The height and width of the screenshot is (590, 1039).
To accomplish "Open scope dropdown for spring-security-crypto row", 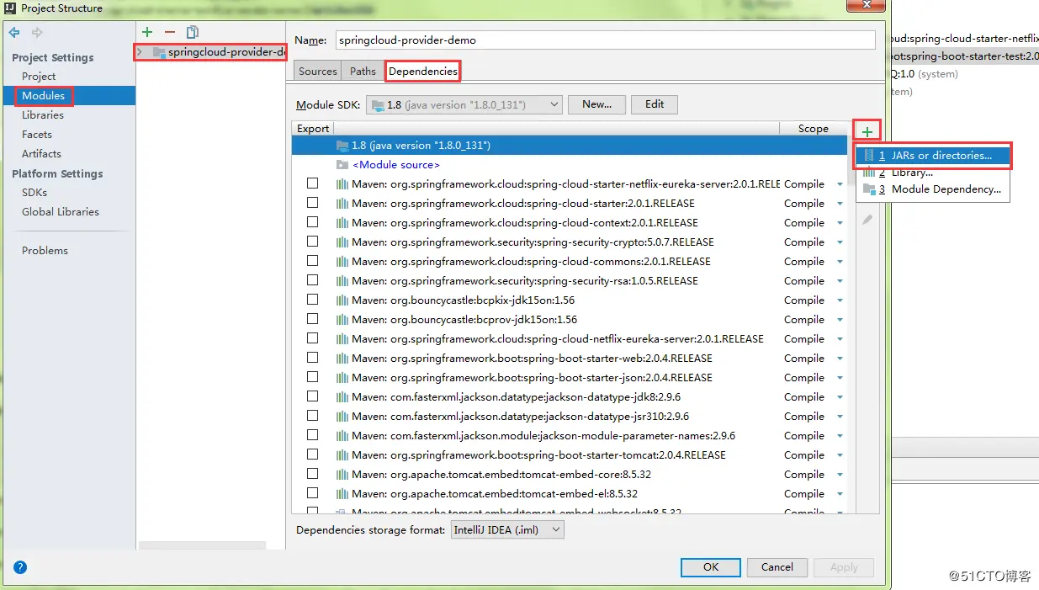I will (x=840, y=243).
